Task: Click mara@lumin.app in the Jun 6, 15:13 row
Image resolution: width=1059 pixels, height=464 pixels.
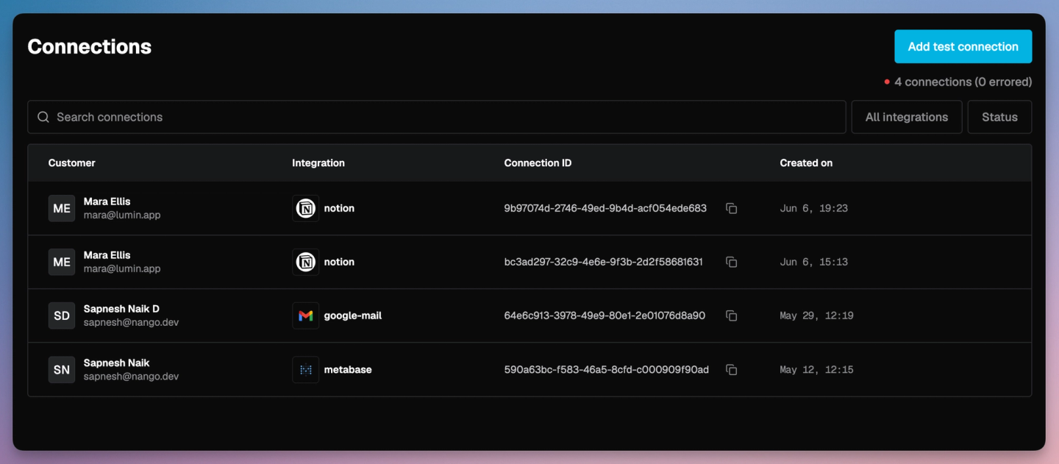Action: 122,269
